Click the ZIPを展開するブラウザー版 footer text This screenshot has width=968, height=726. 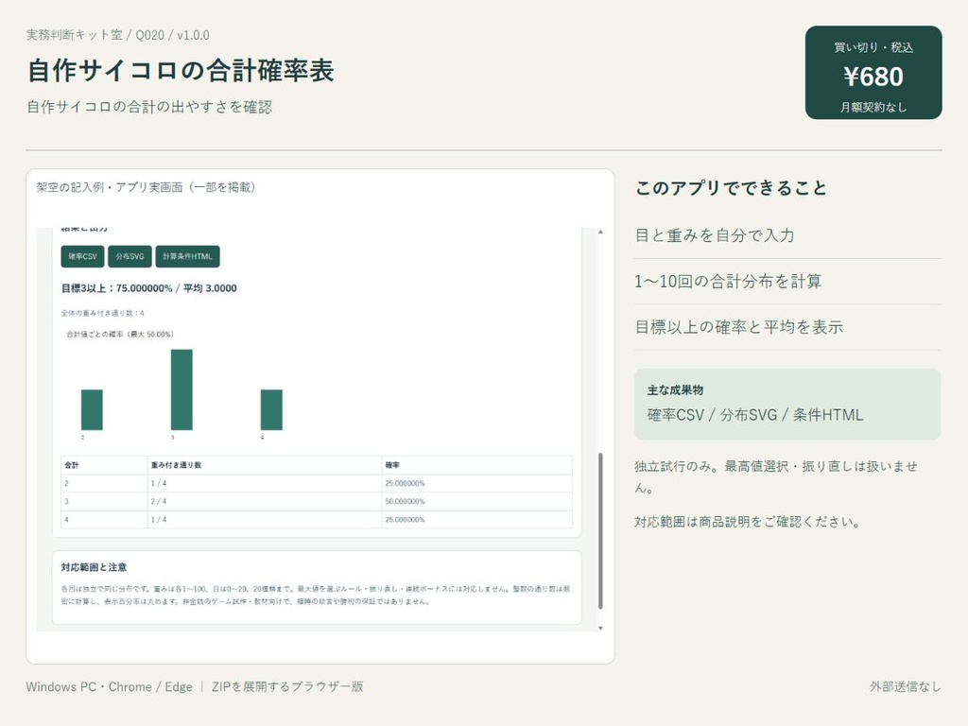pos(287,686)
